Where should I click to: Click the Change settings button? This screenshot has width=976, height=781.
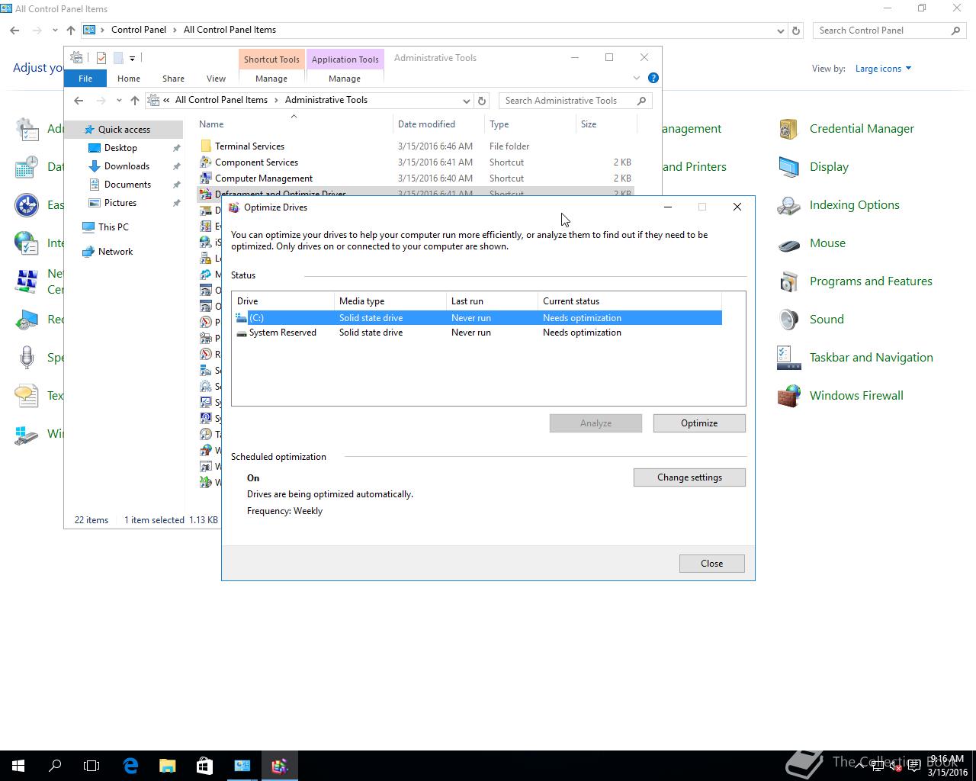[689, 477]
